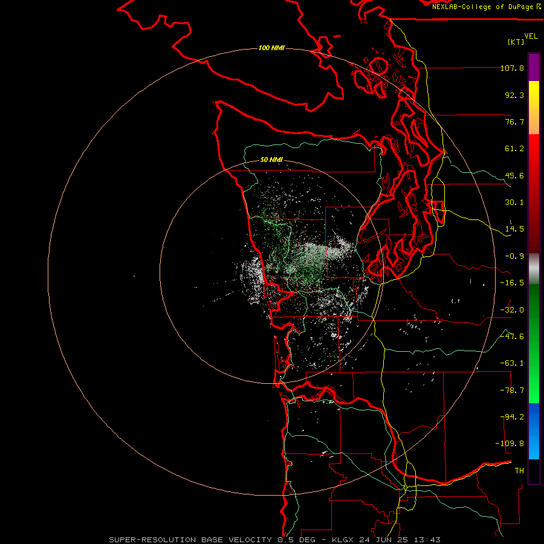Click the -78.7 velocity scale value
Viewport: 544px width, 544px height.
click(x=512, y=390)
